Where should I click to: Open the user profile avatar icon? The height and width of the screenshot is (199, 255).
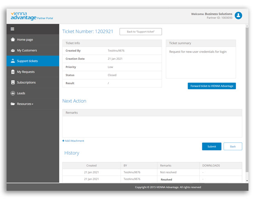click(x=238, y=16)
